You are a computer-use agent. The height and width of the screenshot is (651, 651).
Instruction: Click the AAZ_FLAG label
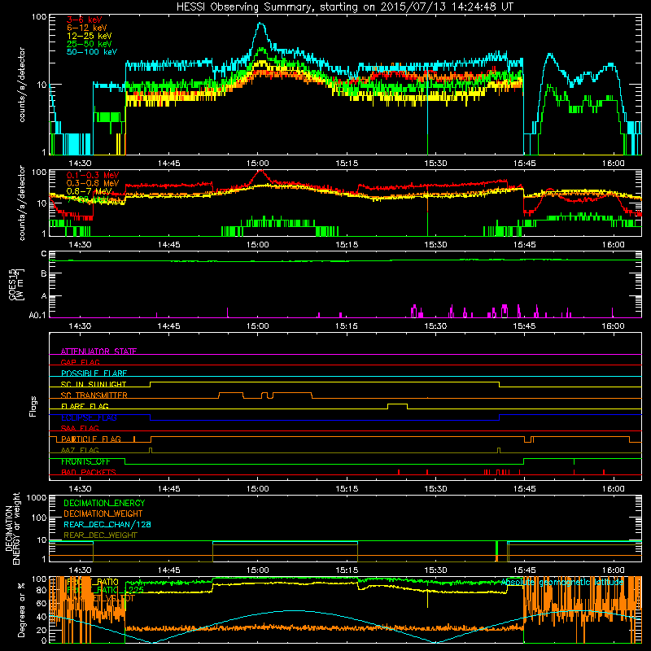click(x=80, y=450)
